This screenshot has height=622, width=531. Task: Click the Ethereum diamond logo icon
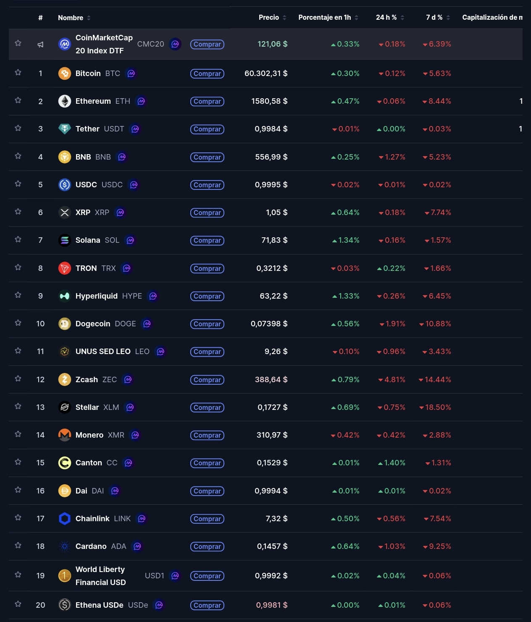pyautogui.click(x=64, y=101)
